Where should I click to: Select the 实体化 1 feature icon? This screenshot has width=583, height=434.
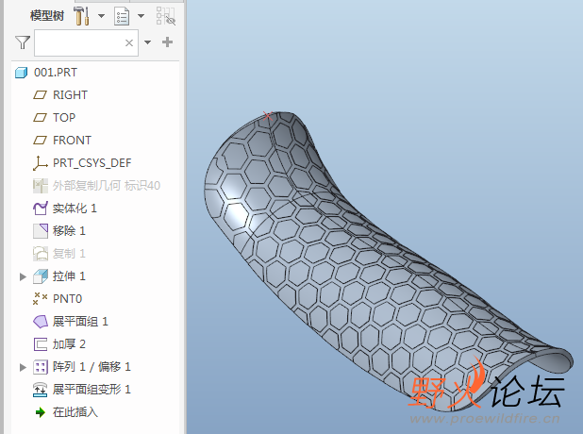pos(41,209)
